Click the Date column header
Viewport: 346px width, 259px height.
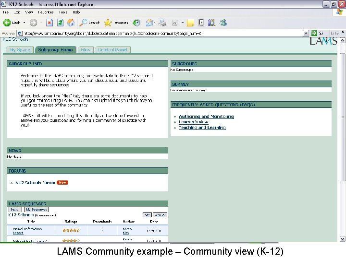pyautogui.click(x=154, y=221)
